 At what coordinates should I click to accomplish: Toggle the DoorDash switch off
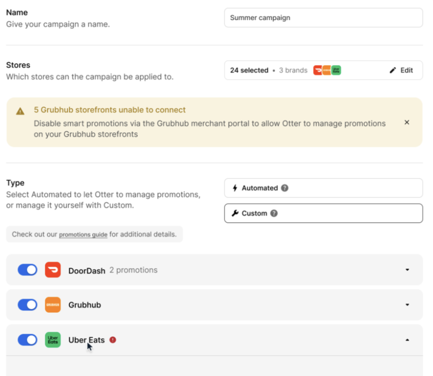point(27,270)
